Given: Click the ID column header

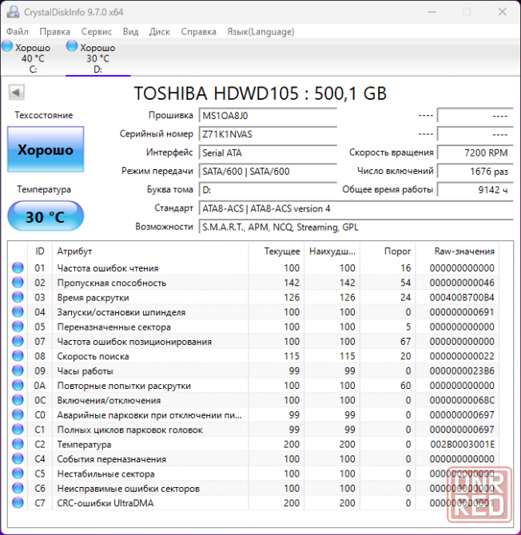Looking at the screenshot, I should [40, 251].
